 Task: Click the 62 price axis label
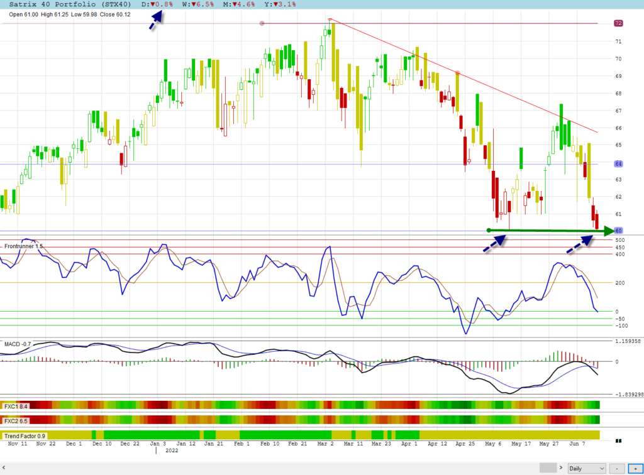pos(618,197)
